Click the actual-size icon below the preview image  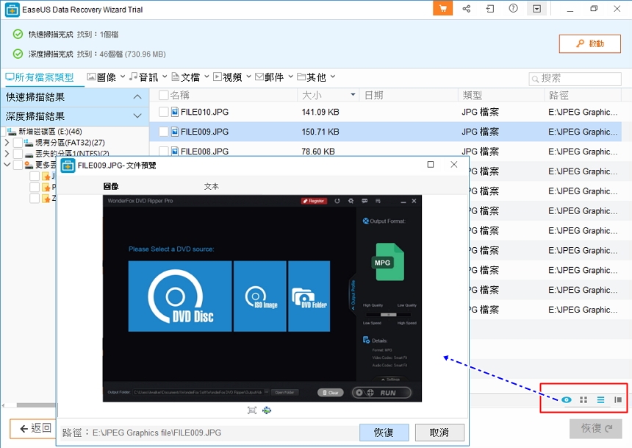coord(252,410)
